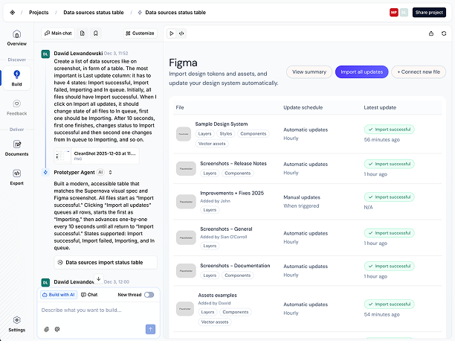Open first Data sources status table breadcrumb

pyautogui.click(x=94, y=13)
